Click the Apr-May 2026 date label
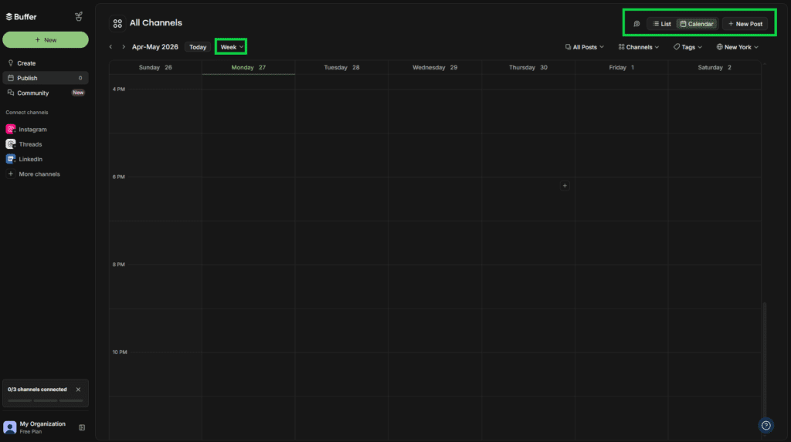791x442 pixels. click(154, 47)
